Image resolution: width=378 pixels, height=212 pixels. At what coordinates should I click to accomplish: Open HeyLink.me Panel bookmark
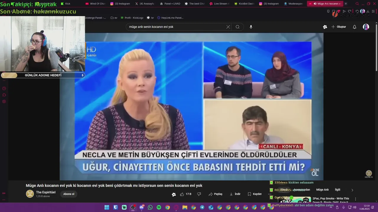(x=170, y=18)
